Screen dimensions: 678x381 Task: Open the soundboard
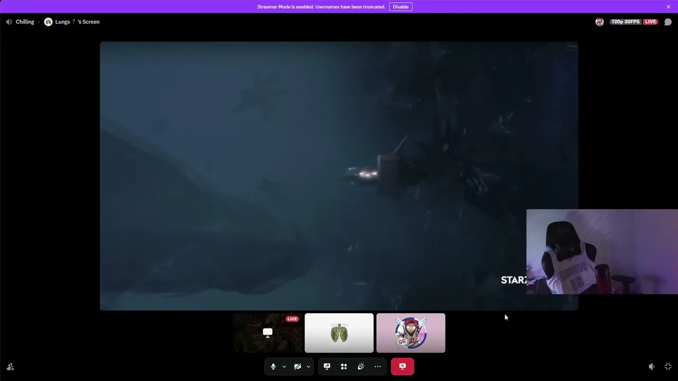click(x=361, y=366)
